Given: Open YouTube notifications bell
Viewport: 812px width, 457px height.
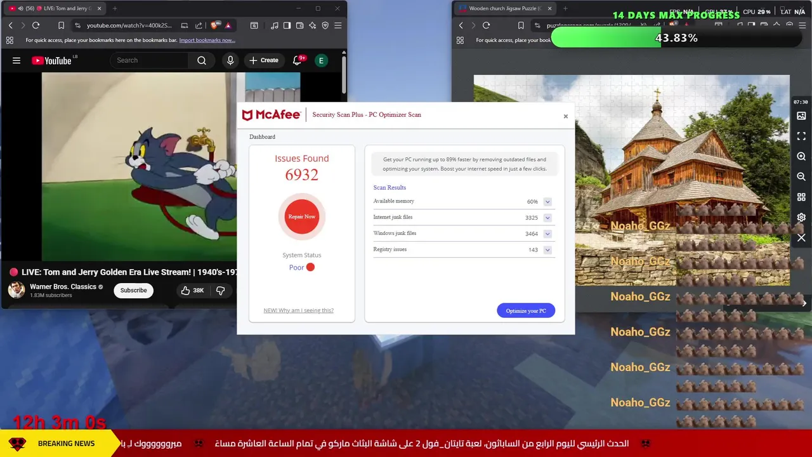Looking at the screenshot, I should tap(297, 60).
